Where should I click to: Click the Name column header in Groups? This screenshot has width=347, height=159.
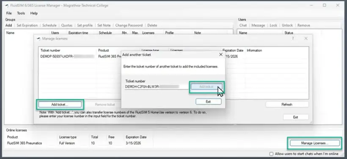[11, 33]
